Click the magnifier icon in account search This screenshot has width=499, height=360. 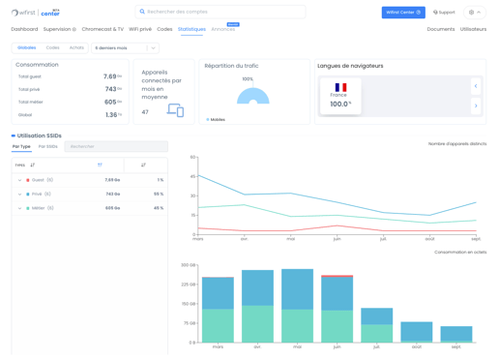point(142,12)
